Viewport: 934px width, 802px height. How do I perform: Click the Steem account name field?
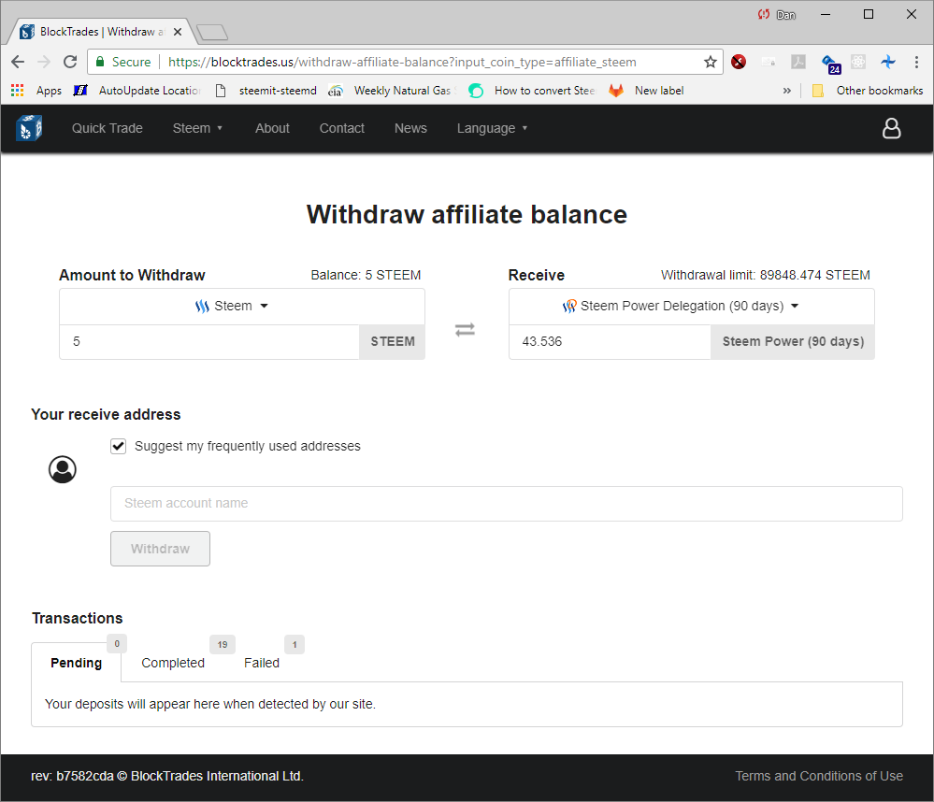point(507,504)
